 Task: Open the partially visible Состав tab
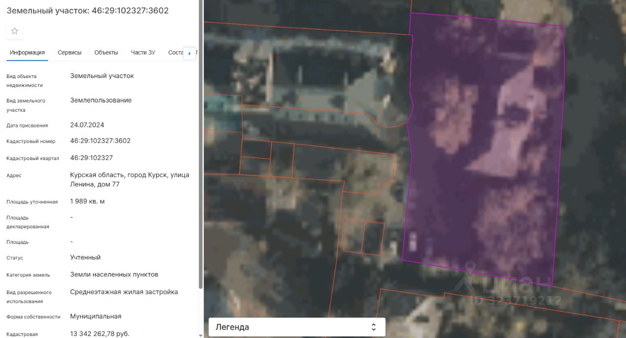[x=175, y=53]
